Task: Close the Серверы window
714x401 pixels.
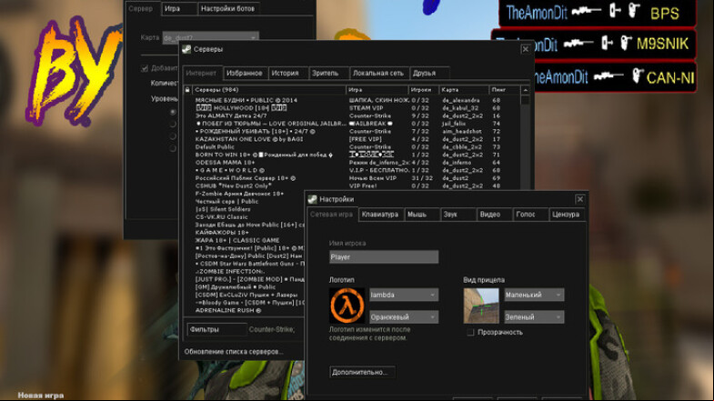Action: (526, 49)
